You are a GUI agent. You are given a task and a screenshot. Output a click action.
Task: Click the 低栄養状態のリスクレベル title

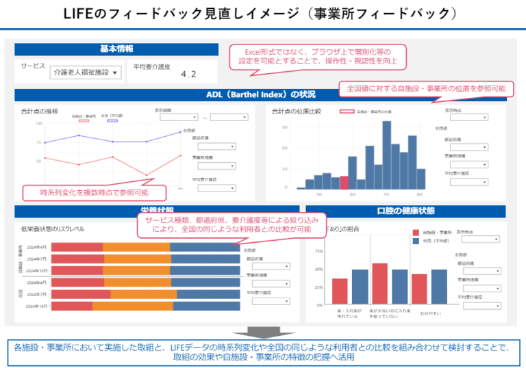(x=53, y=229)
